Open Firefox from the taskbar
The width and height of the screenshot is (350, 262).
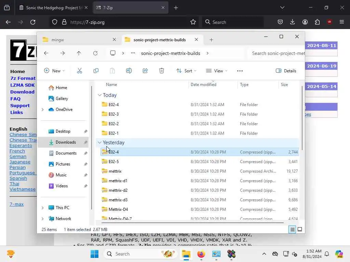point(201,254)
